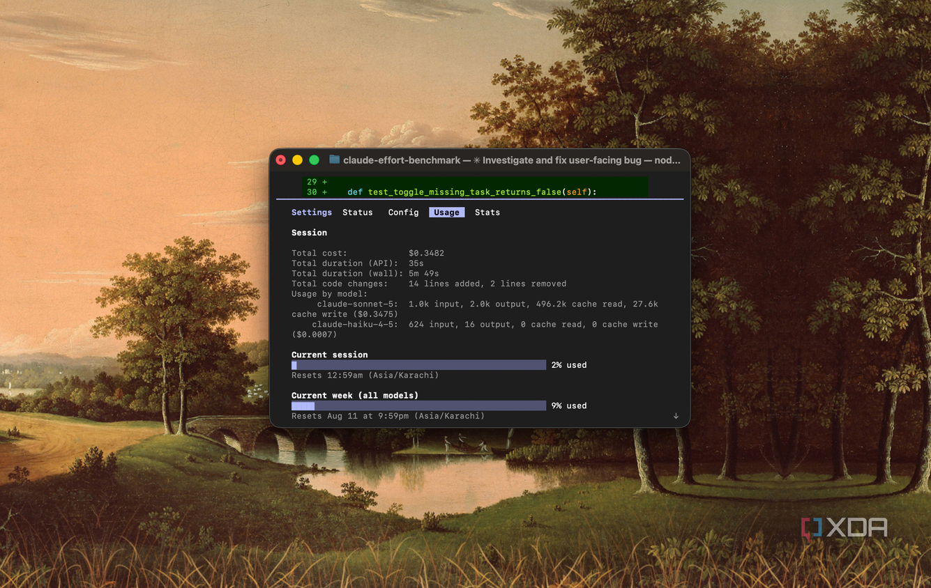Click the 'Current week (all models)' heading
Viewport: 931px width, 588px height.
click(355, 396)
